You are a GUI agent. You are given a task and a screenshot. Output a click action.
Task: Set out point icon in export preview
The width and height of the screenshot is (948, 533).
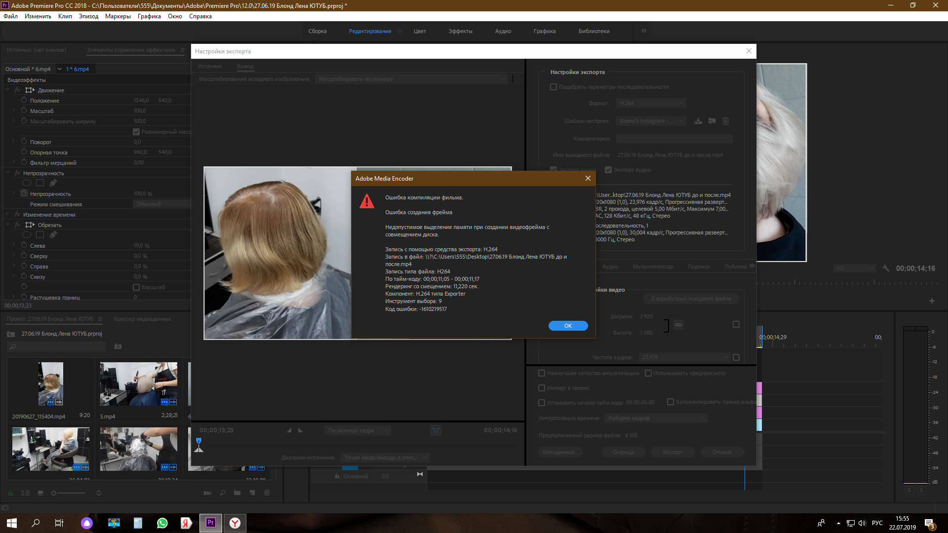click(x=300, y=430)
